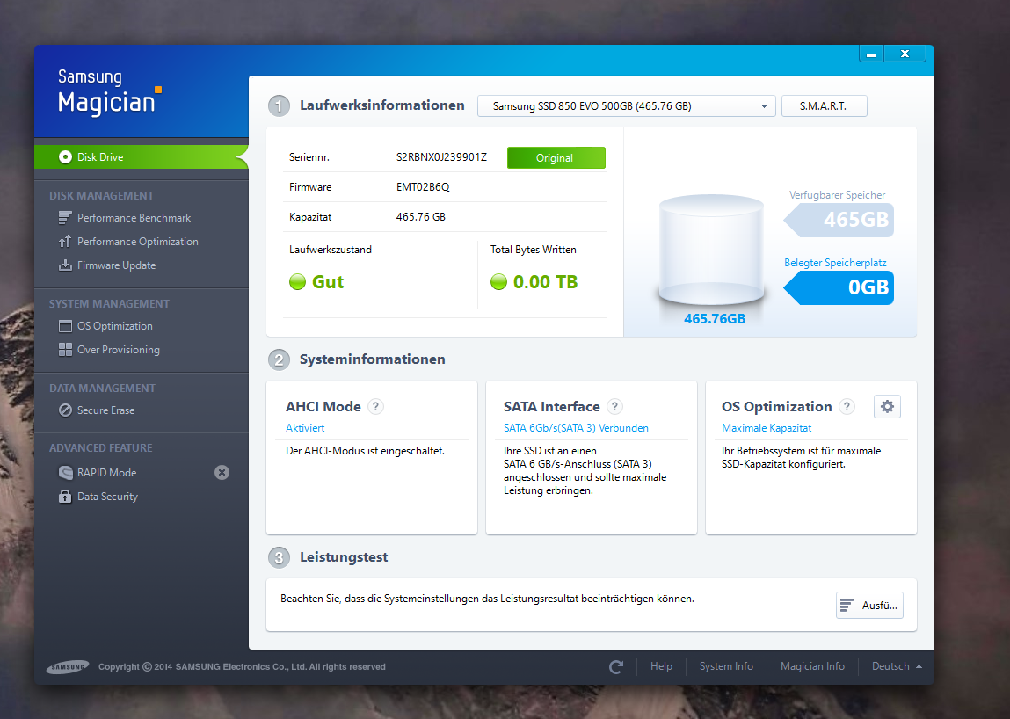Click Over Provisioning grid icon
This screenshot has height=719, width=1010.
65,350
